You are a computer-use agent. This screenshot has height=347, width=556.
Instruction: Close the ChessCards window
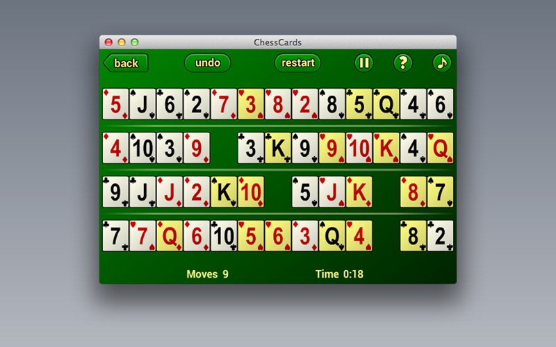(108, 42)
